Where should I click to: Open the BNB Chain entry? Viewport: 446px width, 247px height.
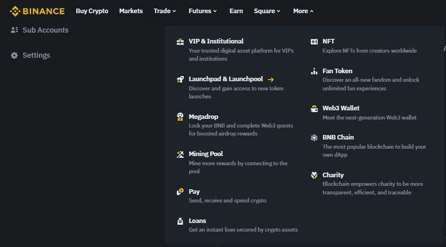click(x=338, y=137)
